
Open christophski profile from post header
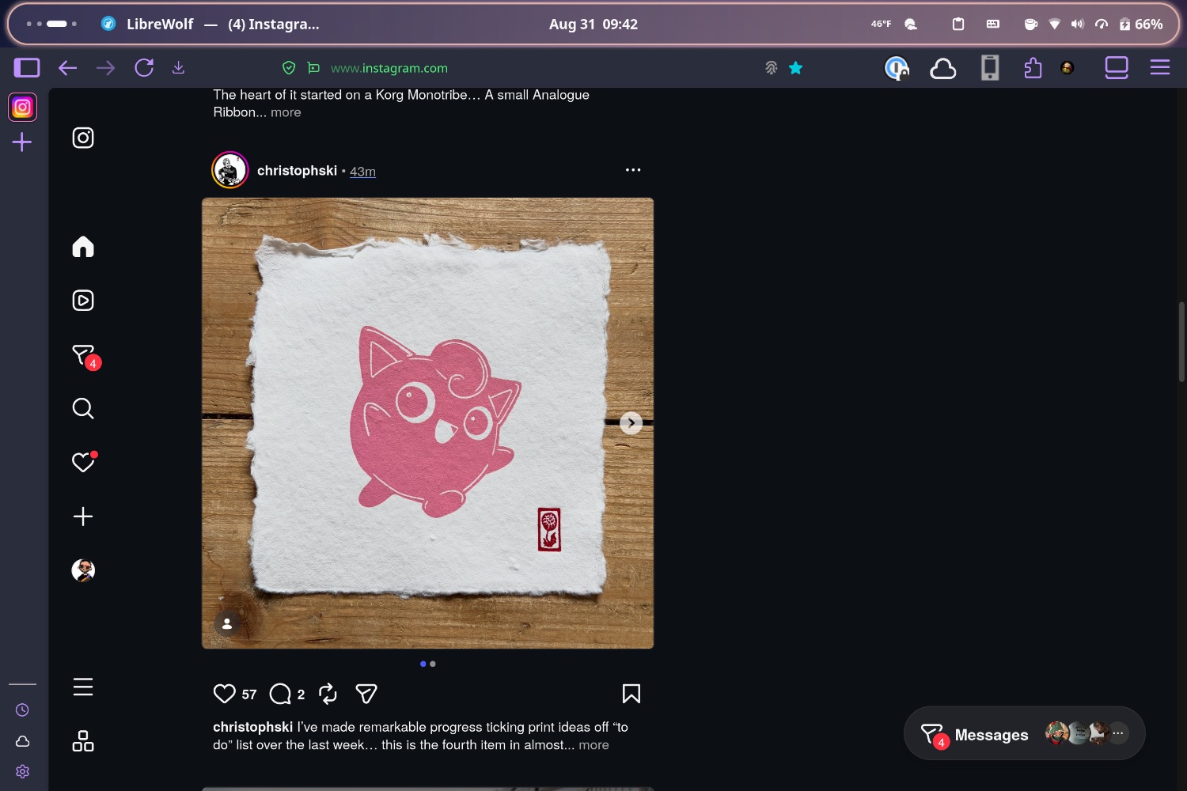coord(297,171)
